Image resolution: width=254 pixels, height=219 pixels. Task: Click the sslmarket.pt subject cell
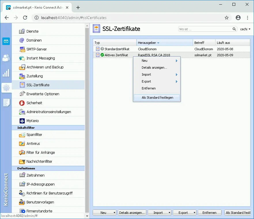coord(203,55)
